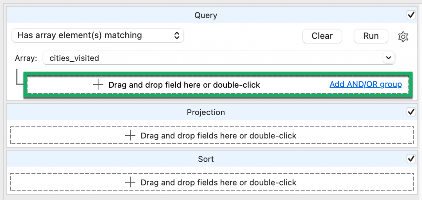Click the Sort 'Drag and drop fields' text
Image resolution: width=422 pixels, height=200 pixels.
click(218, 182)
